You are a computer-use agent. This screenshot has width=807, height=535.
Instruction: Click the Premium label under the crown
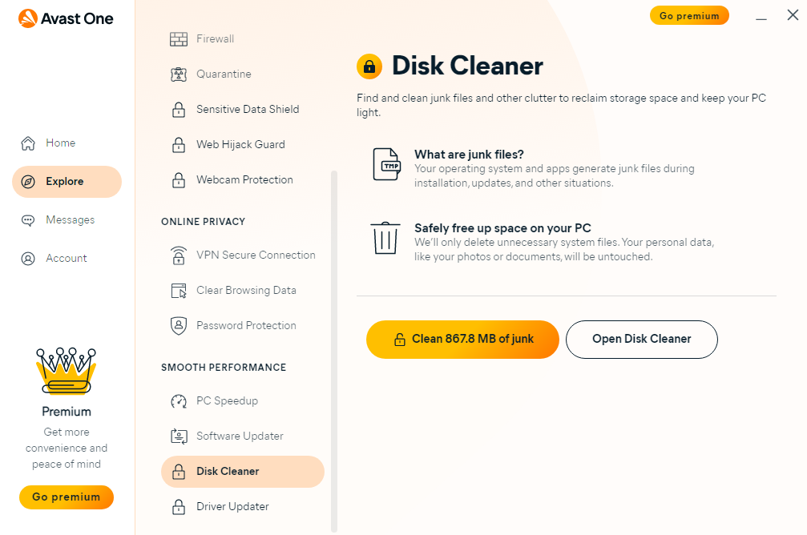[x=67, y=412]
